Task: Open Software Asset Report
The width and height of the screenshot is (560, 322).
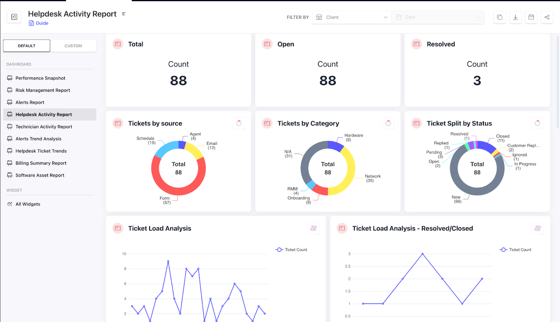Action: pyautogui.click(x=50, y=175)
